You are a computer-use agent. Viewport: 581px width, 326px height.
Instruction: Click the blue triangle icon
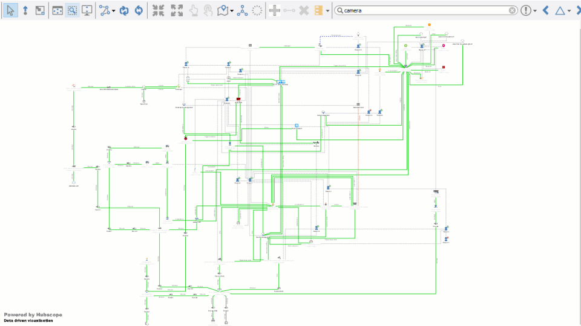click(x=560, y=10)
